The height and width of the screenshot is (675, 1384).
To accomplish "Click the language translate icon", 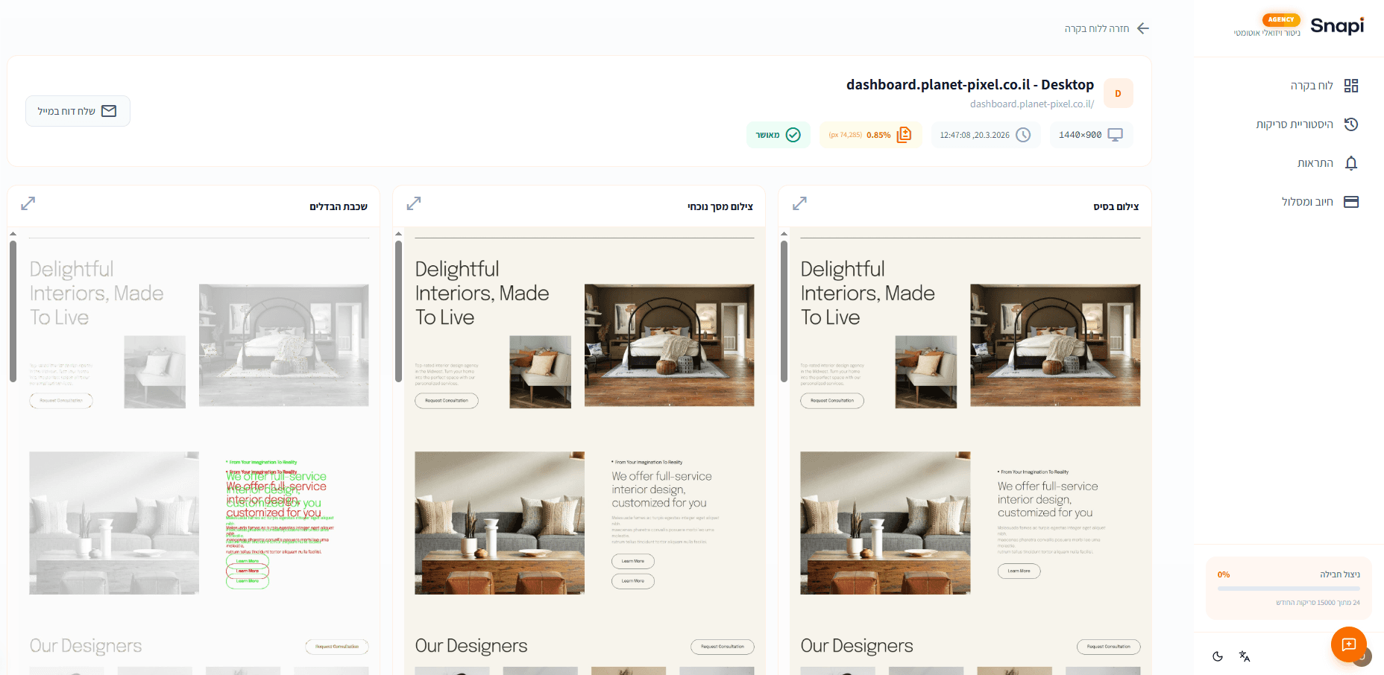I will tap(1244, 656).
